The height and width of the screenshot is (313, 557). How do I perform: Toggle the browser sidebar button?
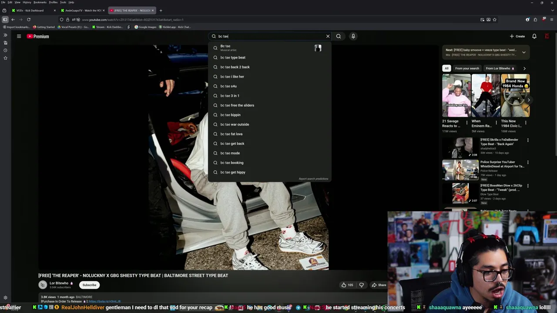tap(5, 20)
